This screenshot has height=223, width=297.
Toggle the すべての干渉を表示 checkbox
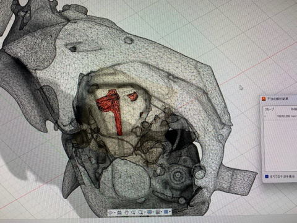267,177
